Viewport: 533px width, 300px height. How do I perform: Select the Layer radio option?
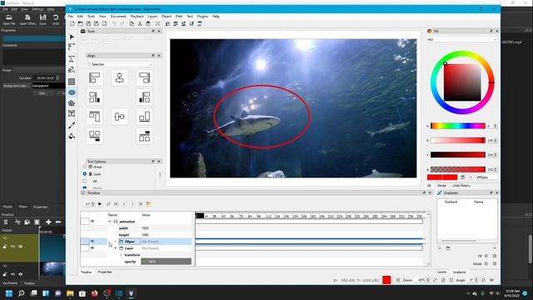[x=85, y=174]
